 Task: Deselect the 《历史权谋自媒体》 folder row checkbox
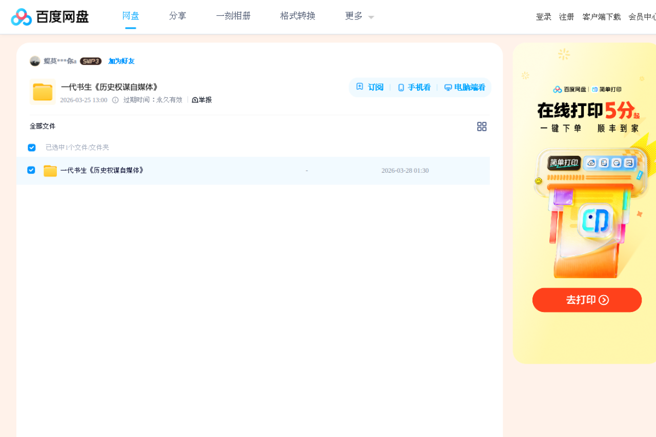pos(31,170)
